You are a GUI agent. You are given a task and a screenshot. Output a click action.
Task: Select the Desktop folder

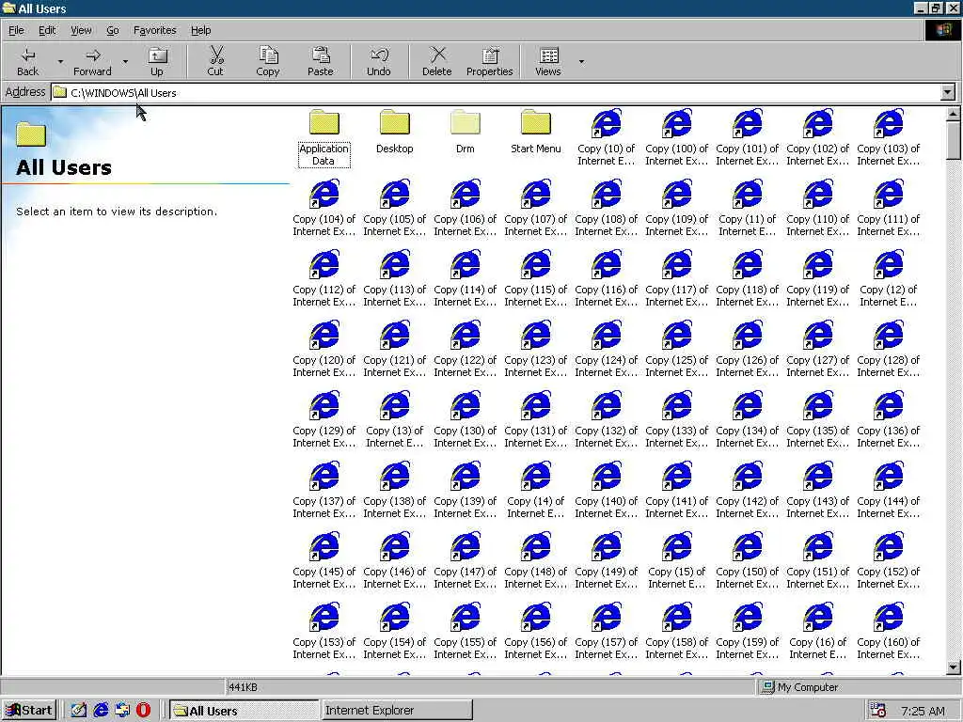point(394,132)
